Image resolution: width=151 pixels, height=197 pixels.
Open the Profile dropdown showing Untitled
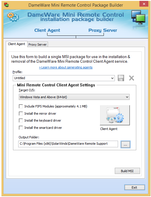coord(64,78)
